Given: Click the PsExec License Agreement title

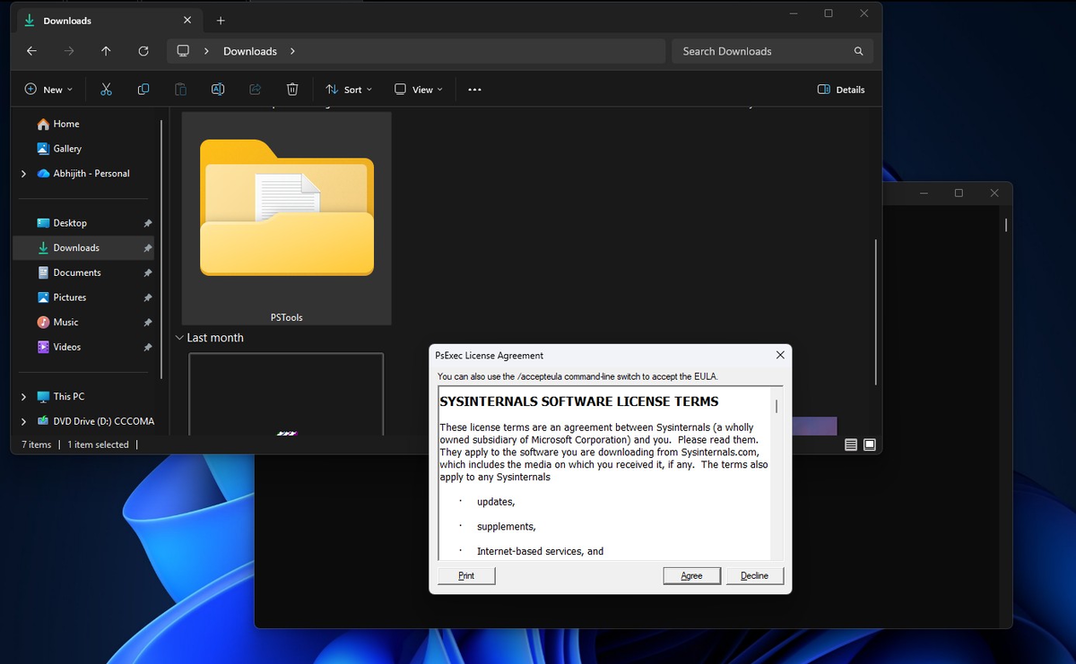Looking at the screenshot, I should pyautogui.click(x=490, y=356).
